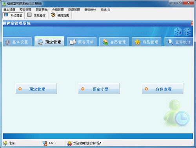
Task: Click the star icon on 商品管理 tab
Action: click(x=138, y=42)
